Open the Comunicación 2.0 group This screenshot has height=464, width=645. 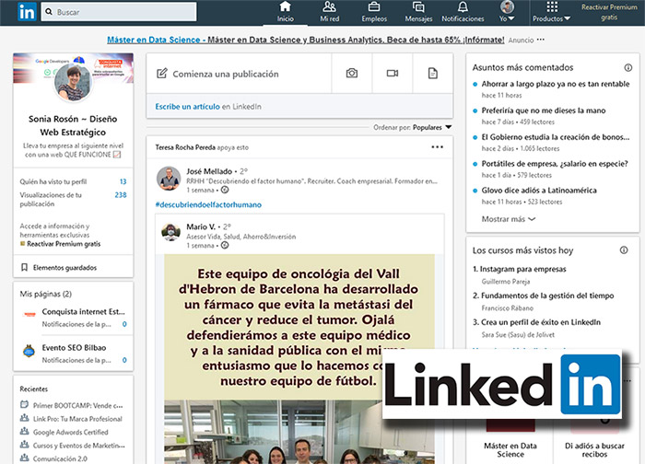click(x=53, y=458)
